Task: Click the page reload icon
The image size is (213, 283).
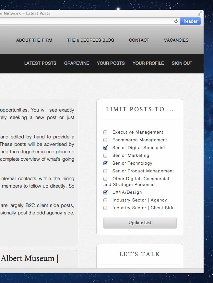Action: (x=176, y=21)
